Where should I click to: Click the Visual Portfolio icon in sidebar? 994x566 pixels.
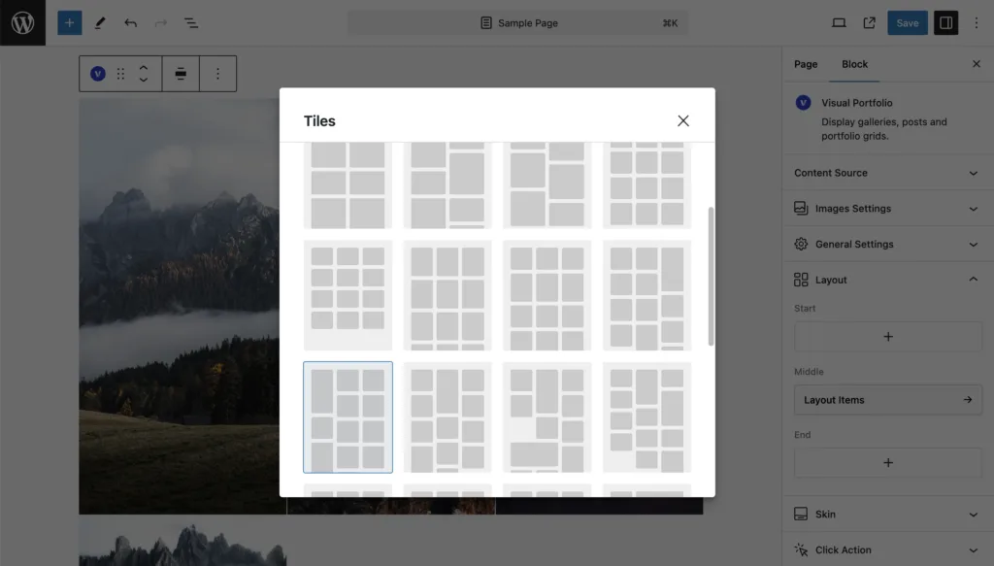point(803,103)
